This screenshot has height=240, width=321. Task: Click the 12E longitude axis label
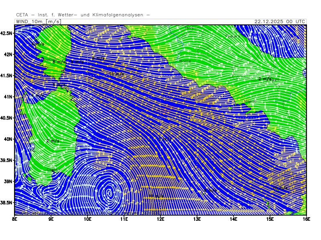click(x=160, y=219)
